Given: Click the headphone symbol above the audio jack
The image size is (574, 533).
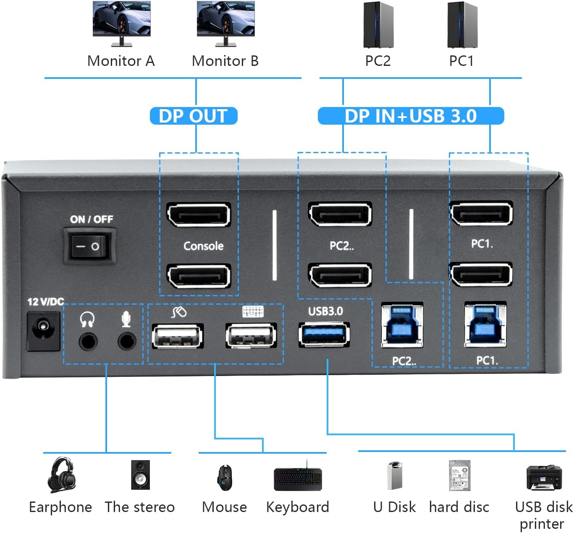Looking at the screenshot, I should coord(87,319).
